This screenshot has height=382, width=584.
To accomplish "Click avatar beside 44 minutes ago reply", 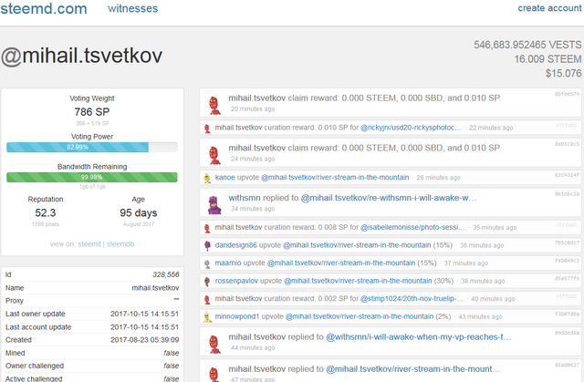I will 214,345.
